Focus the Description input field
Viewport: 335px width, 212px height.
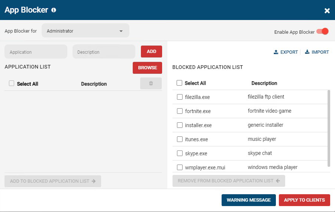click(104, 52)
